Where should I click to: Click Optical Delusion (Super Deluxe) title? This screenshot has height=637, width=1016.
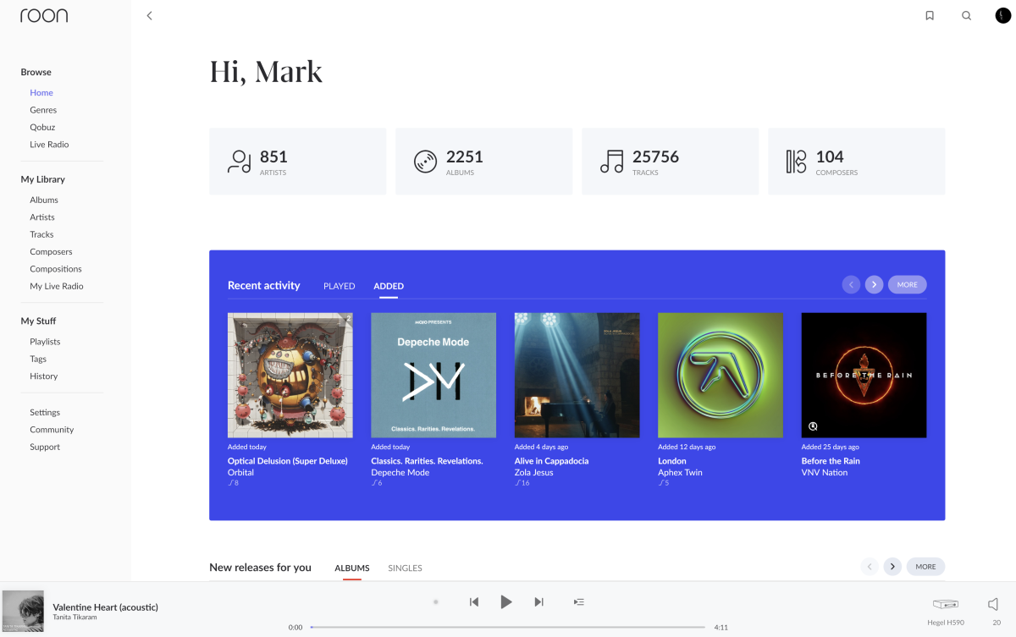288,461
